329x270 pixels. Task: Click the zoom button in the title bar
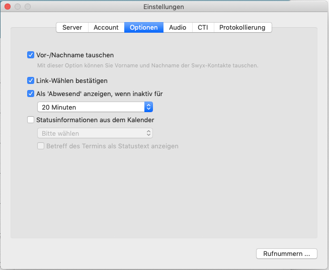tap(28, 7)
